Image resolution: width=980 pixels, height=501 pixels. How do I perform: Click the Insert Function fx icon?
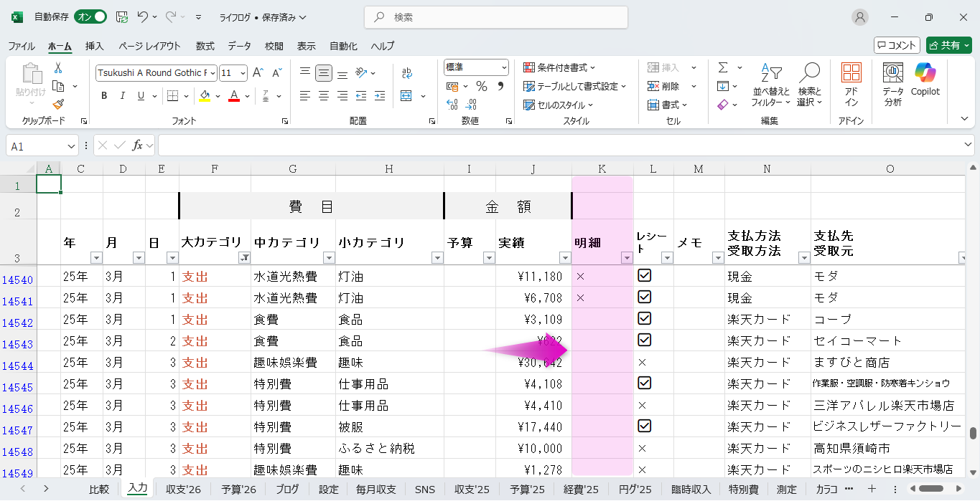click(x=137, y=145)
